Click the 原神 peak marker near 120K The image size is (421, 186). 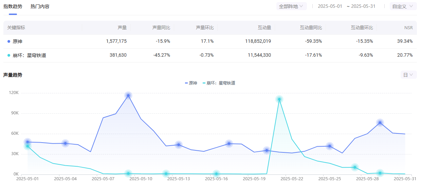[128, 96]
